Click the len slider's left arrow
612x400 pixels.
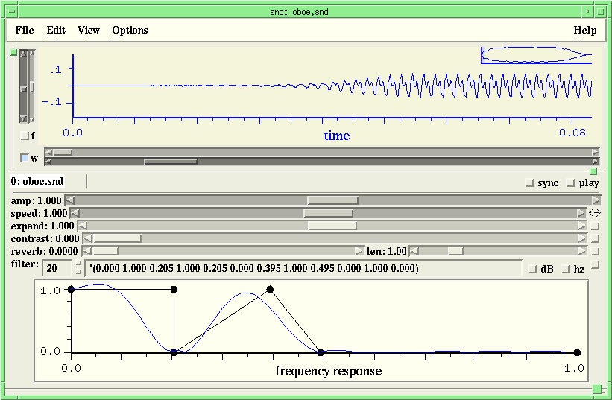pyautogui.click(x=414, y=251)
